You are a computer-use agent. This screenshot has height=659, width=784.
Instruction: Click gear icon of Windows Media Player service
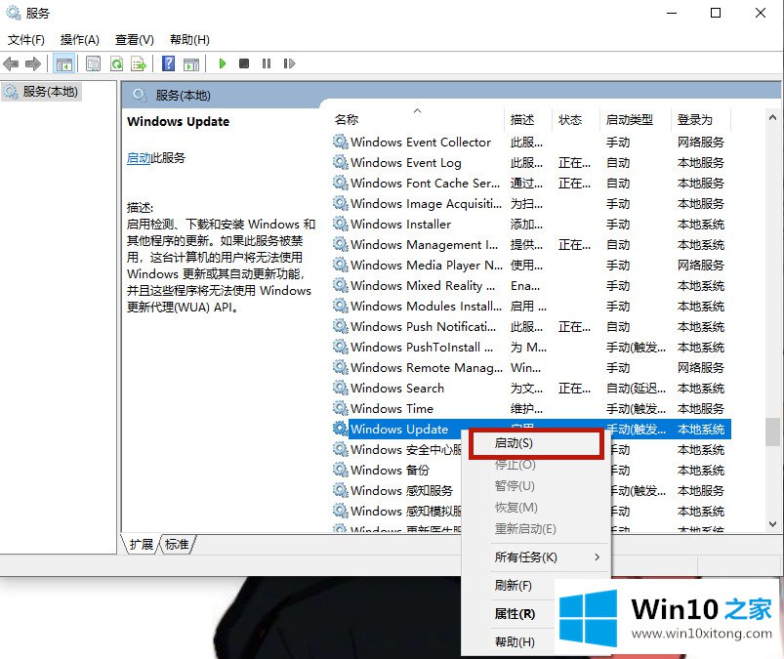point(341,265)
